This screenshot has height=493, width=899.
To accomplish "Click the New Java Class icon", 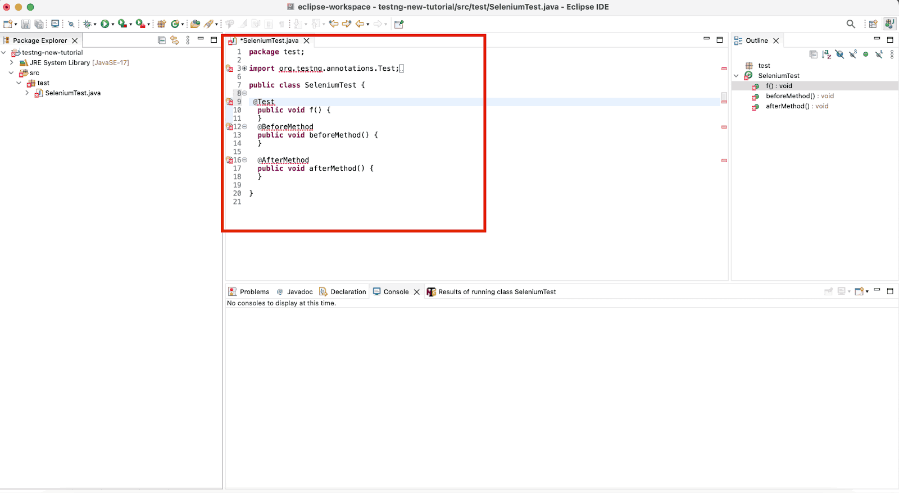I will (x=175, y=24).
